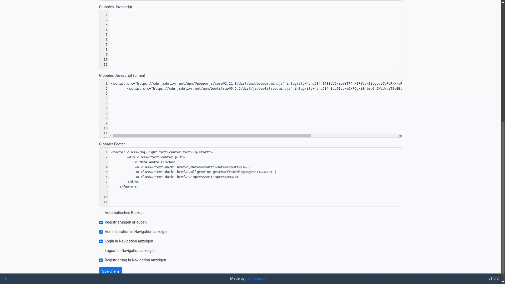Click the page scrollbar down arrow
This screenshot has height=284, width=505.
503,282
